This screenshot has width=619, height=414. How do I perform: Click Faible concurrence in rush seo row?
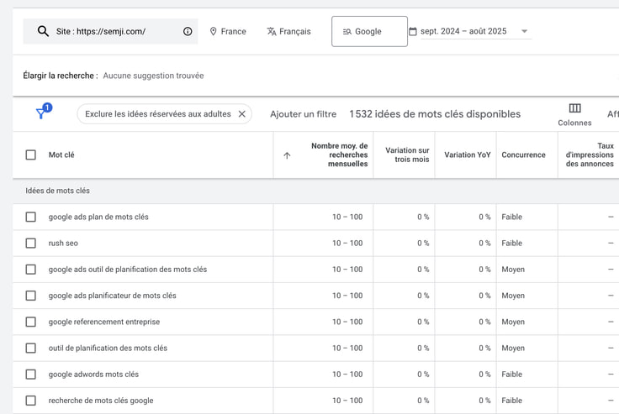click(x=511, y=243)
